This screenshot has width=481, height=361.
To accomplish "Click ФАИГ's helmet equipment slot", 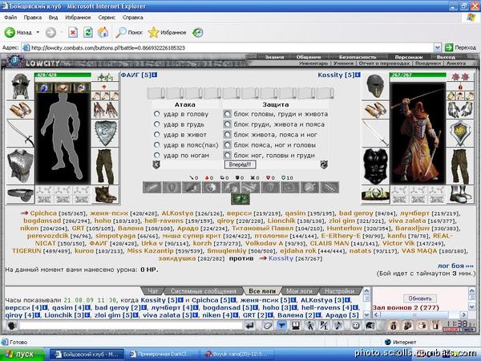I will (20, 86).
